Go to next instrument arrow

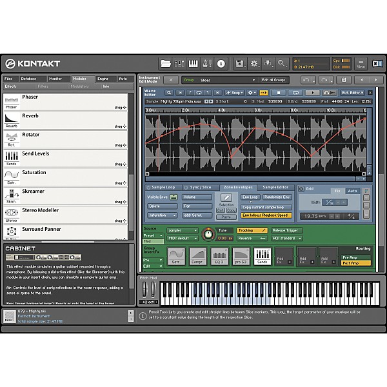point(376,80)
